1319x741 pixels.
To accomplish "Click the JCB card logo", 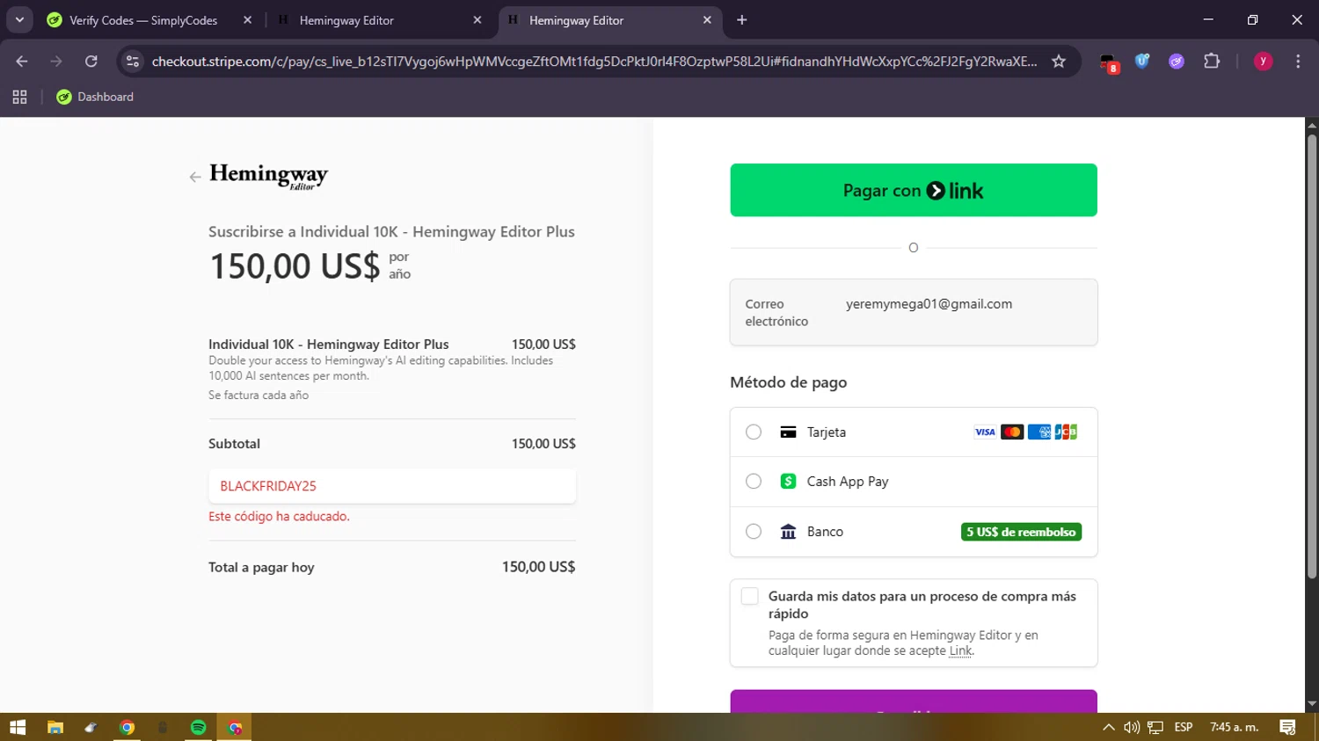I will tap(1066, 432).
